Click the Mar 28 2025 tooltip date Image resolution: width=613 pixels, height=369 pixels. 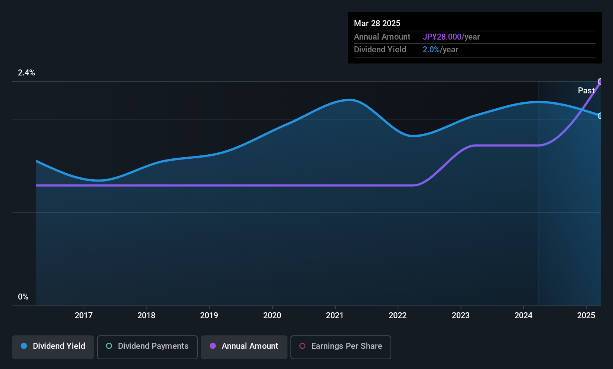(377, 23)
